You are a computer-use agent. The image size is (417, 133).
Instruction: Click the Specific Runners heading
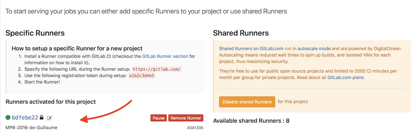coord(35,33)
